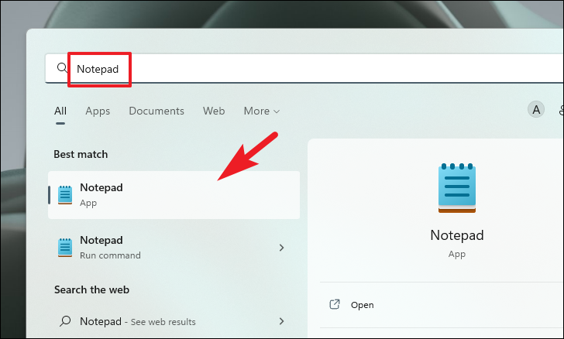Screen dimensions: 564x339
Task: Click the Notepad App icon in best match
Action: point(65,195)
